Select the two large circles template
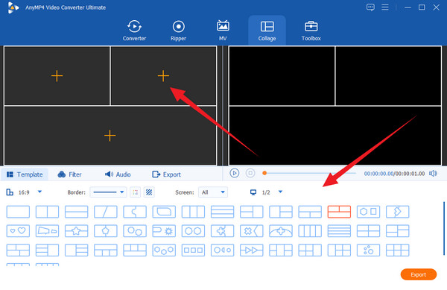 tap(193, 231)
